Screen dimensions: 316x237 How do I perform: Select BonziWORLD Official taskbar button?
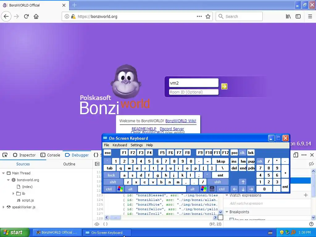57,232
